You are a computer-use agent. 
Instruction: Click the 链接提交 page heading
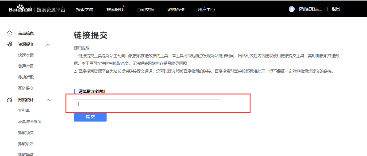(91, 36)
